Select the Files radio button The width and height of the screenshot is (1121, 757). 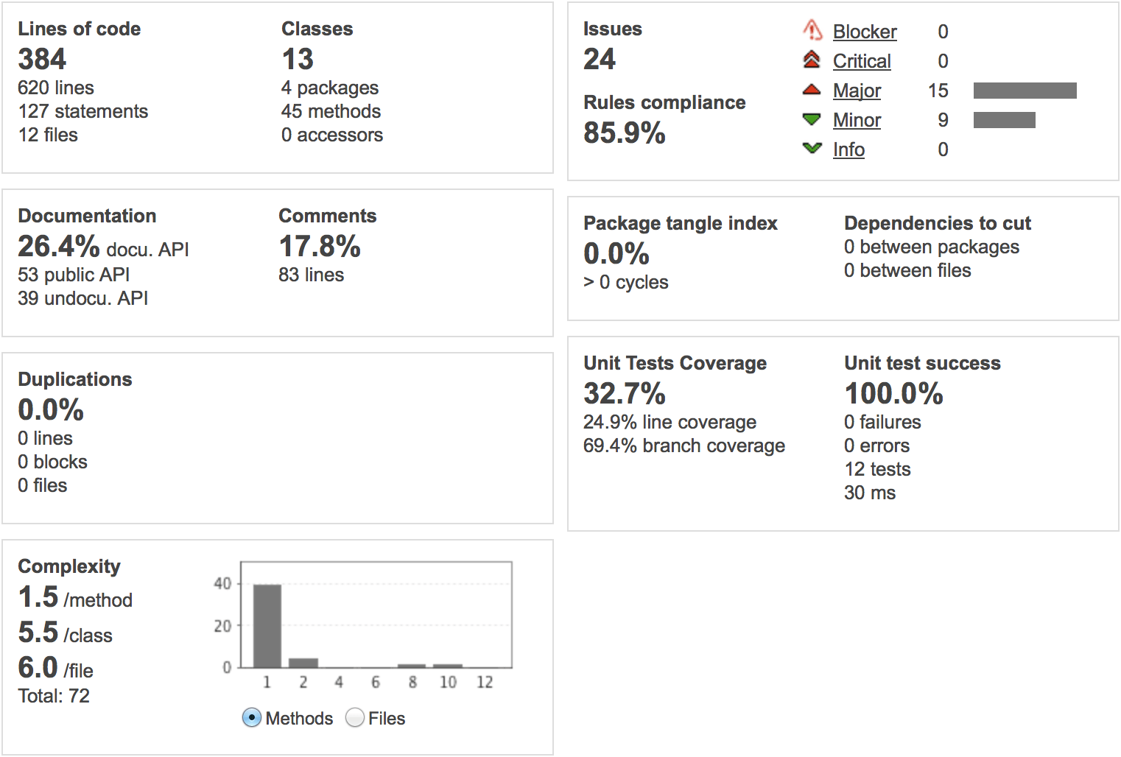click(355, 718)
